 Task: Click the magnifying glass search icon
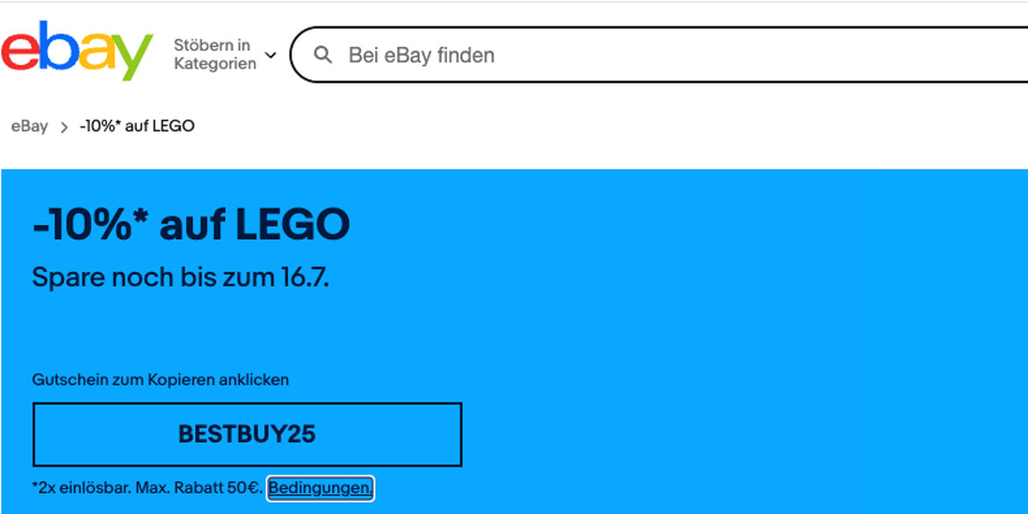pos(323,55)
